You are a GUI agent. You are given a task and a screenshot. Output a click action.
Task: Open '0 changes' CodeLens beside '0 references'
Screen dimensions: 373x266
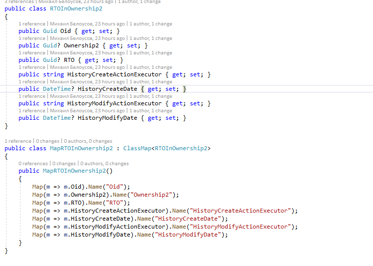[64, 164]
